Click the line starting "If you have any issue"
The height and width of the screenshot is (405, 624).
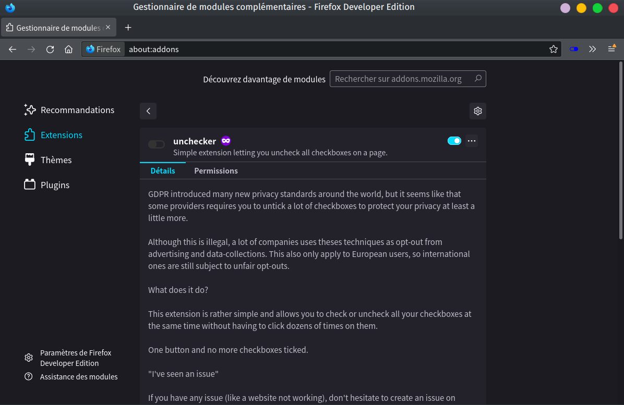pos(302,398)
